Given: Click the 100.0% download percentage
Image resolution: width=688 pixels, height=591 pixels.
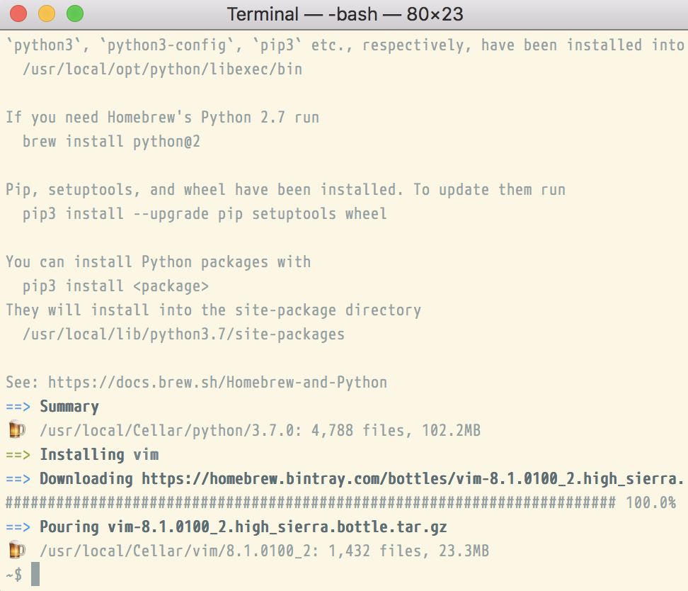Looking at the screenshot, I should pyautogui.click(x=650, y=503).
